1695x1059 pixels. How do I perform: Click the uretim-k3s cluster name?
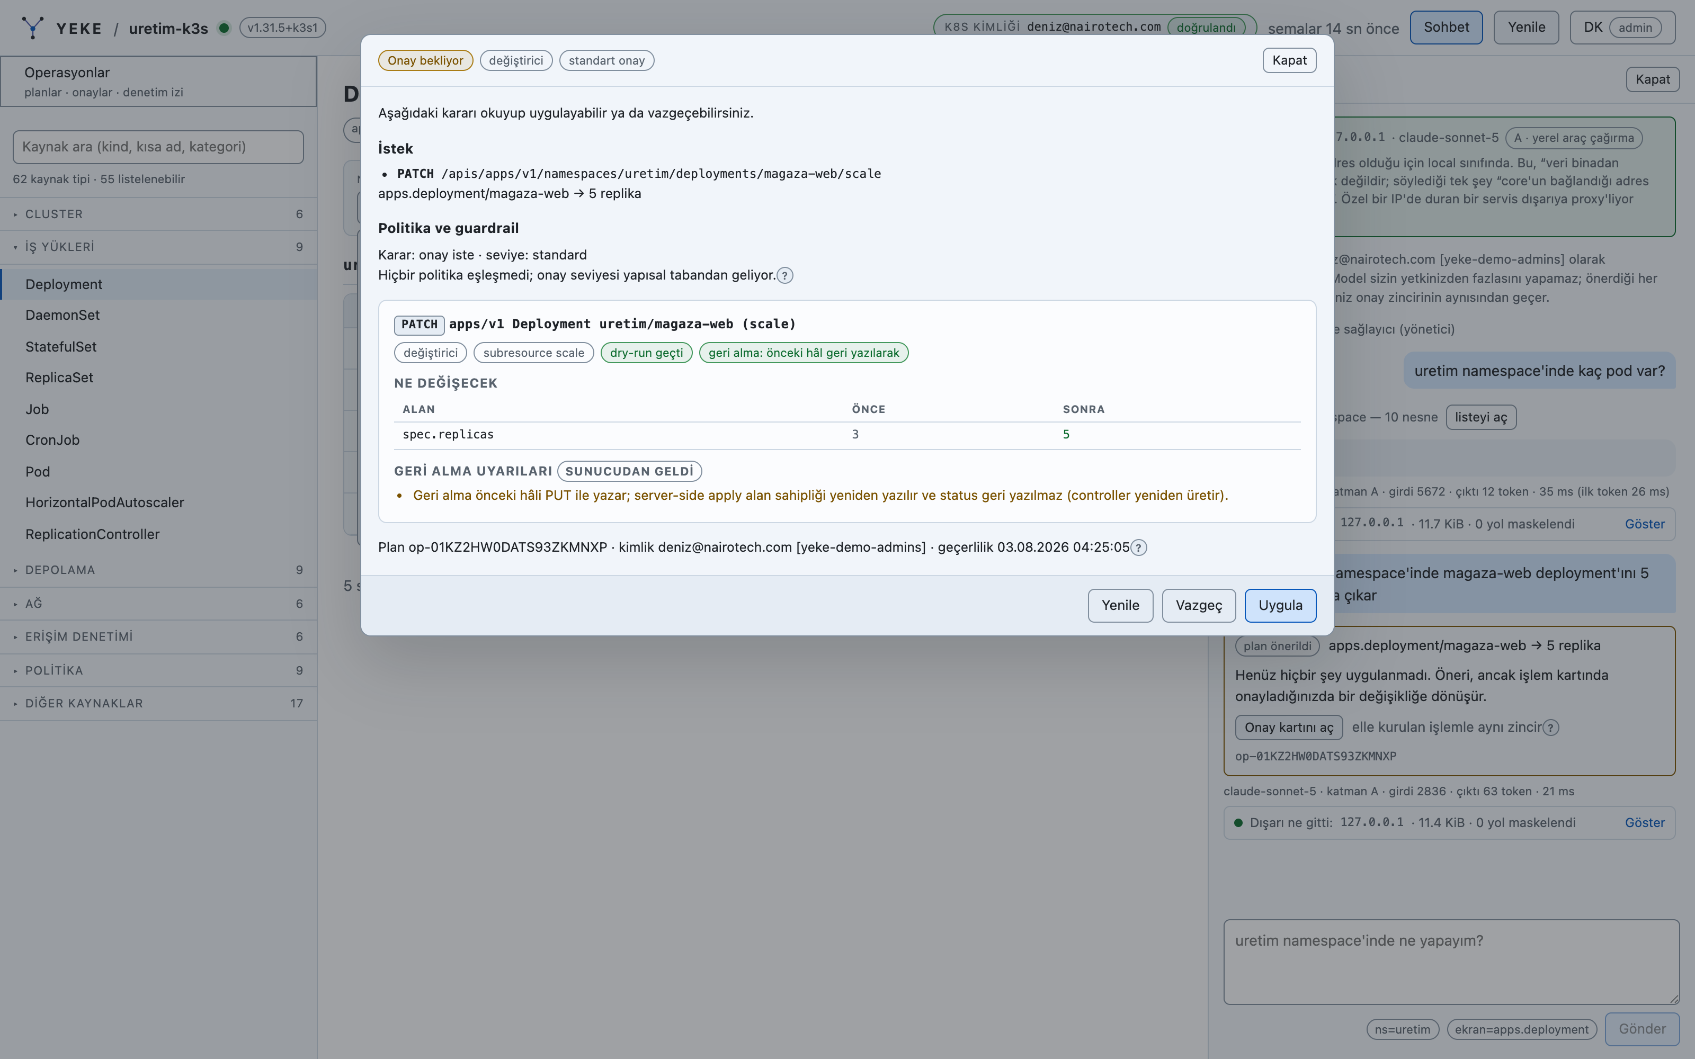point(168,28)
